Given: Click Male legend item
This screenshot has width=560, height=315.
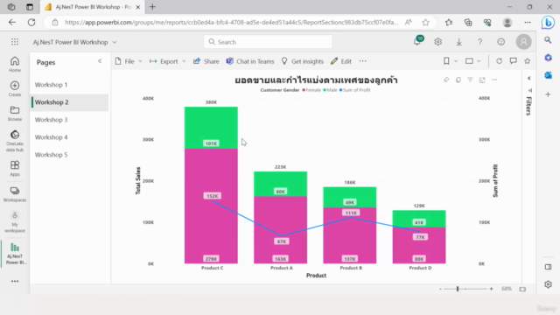Looking at the screenshot, I should [330, 90].
